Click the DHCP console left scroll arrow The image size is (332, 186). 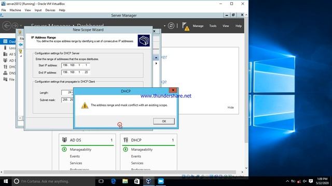click(20, 118)
